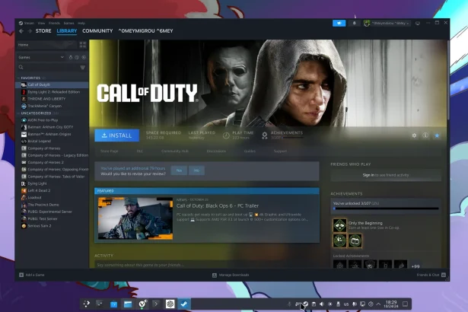Screen dimensions: 468x312
Task: Open the Guides link
Action: point(250,151)
